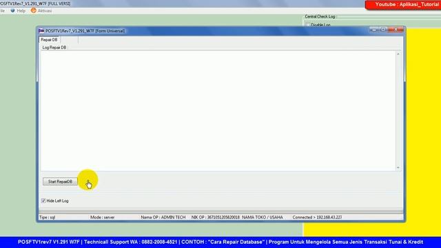Click the Help globe icon
441x248 pixels.
(12, 10)
